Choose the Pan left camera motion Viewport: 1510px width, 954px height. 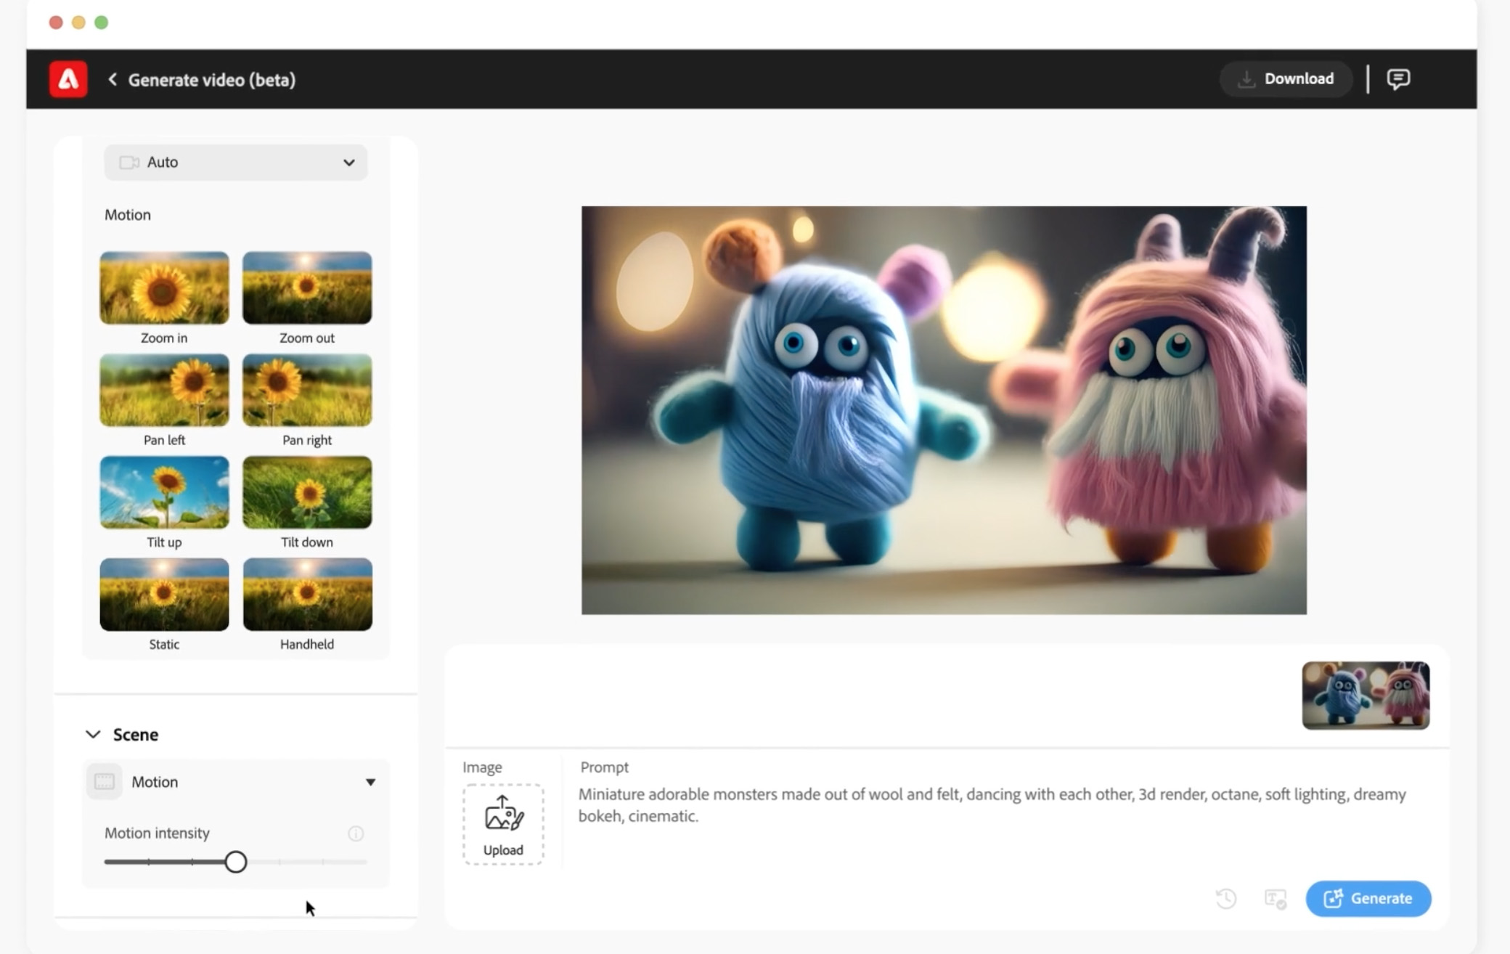[x=163, y=390]
